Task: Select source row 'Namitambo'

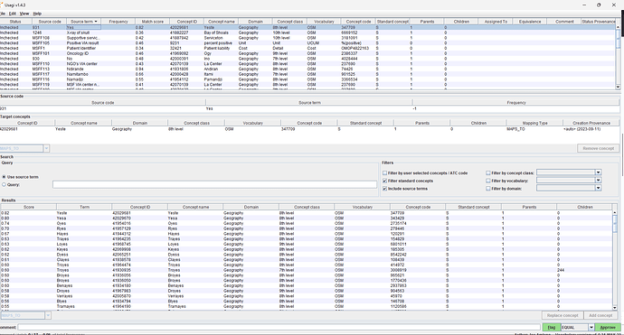Action: point(307,74)
